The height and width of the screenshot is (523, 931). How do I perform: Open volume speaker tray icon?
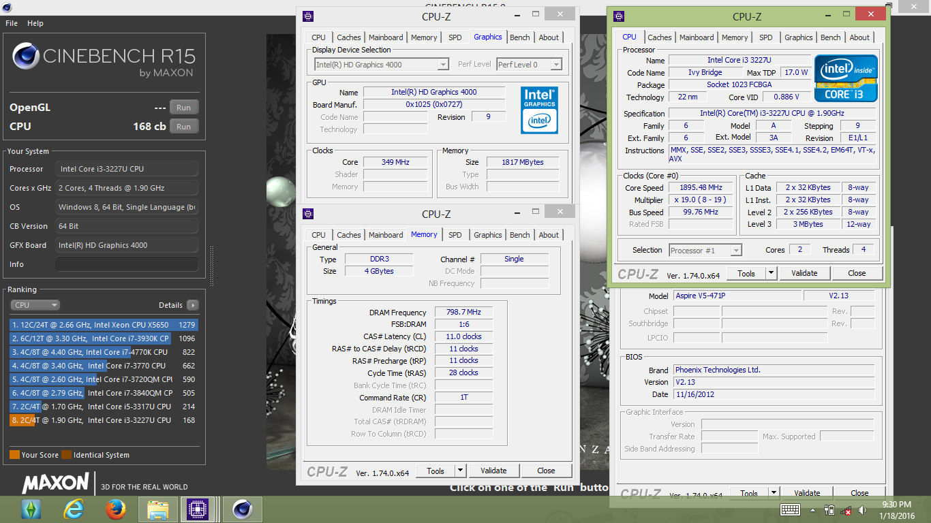coord(862,510)
